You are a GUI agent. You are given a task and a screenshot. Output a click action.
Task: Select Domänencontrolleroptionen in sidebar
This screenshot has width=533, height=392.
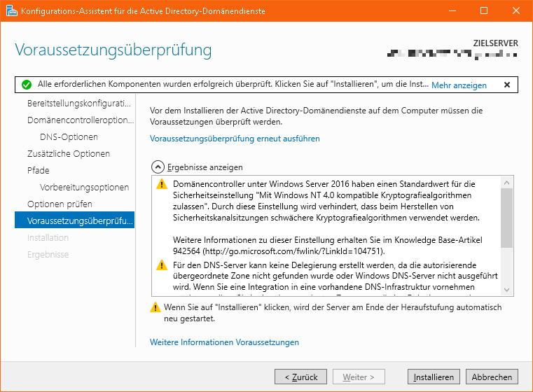(x=80, y=120)
